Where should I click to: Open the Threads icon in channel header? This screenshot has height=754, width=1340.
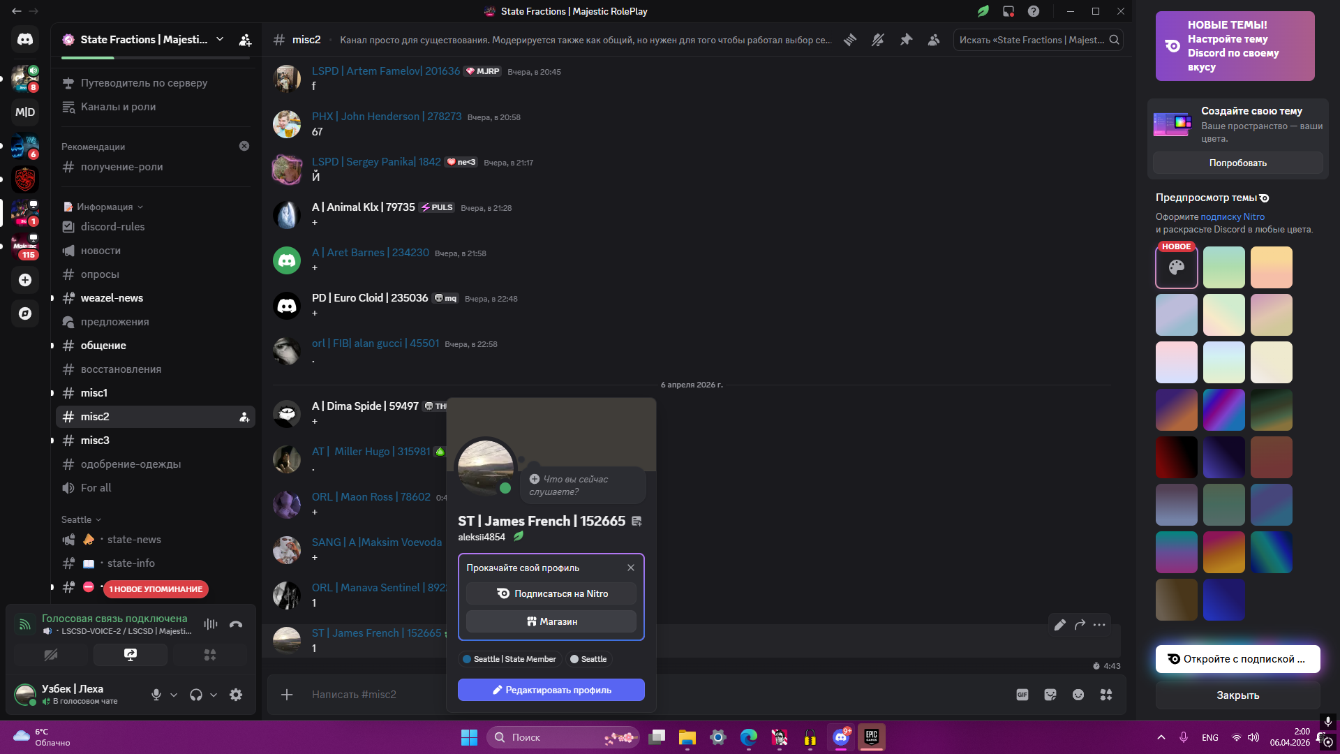pos(850,40)
